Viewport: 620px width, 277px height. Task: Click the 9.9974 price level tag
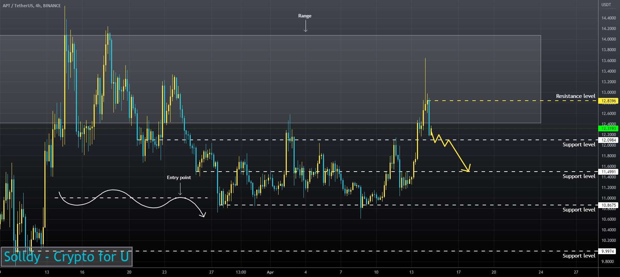pos(608,251)
